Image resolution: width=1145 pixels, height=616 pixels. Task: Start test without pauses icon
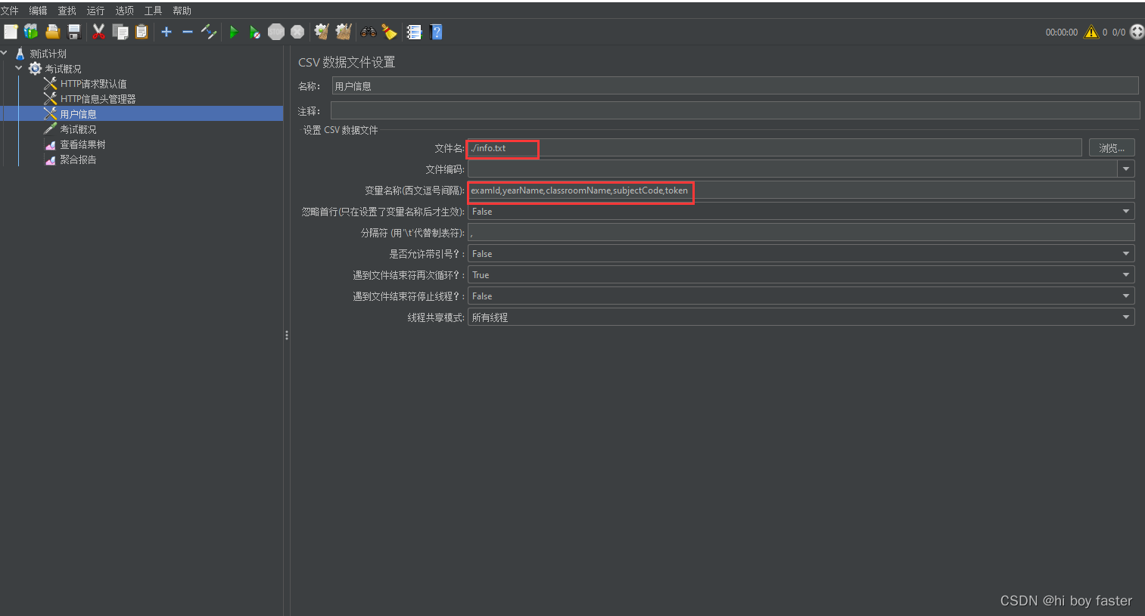255,32
